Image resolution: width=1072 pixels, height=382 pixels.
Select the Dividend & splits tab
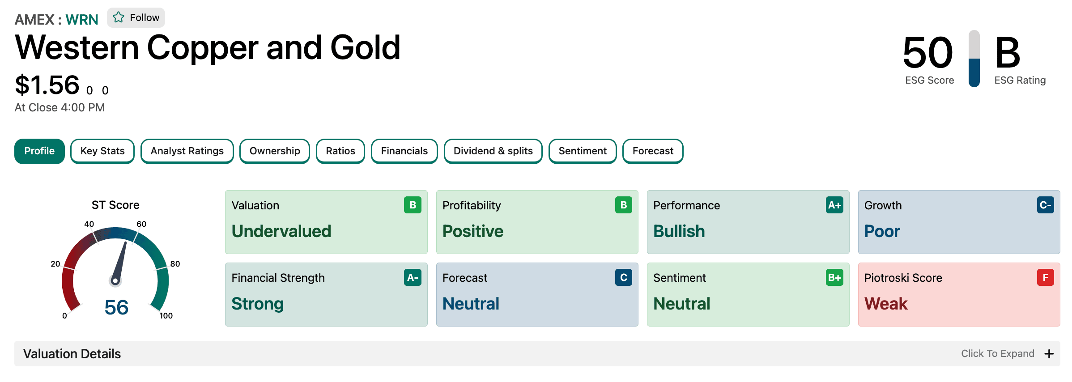coord(493,151)
